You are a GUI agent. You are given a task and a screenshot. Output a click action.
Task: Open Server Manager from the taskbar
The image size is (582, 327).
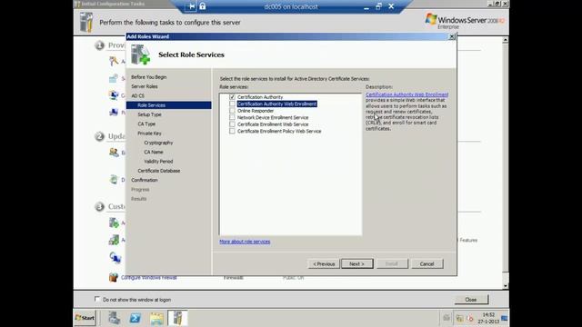tap(115, 318)
